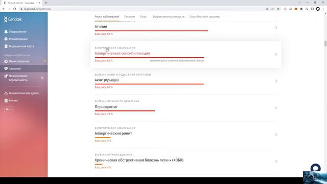Viewport: 327px width, 184px height.
Task: Click the Планирование беременности icon
Action: pyautogui.click(x=6, y=76)
